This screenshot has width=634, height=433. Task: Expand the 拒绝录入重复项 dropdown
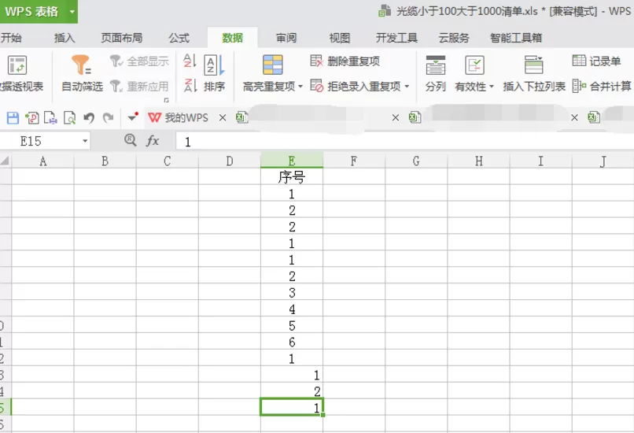(x=407, y=86)
